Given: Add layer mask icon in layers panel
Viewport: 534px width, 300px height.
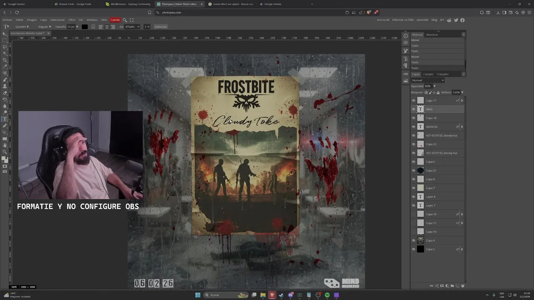Looking at the screenshot, I should (x=442, y=286).
